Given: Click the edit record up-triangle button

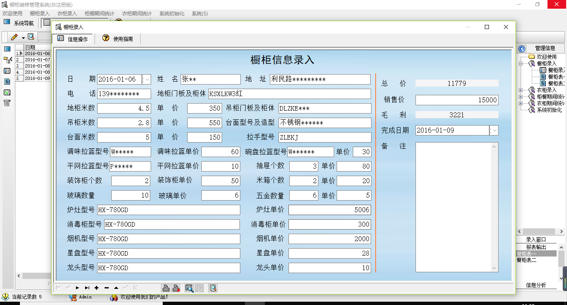Looking at the screenshot, I should pyautogui.click(x=116, y=288).
